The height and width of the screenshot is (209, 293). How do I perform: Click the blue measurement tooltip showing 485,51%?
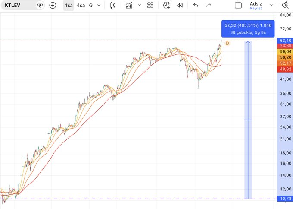(x=248, y=29)
